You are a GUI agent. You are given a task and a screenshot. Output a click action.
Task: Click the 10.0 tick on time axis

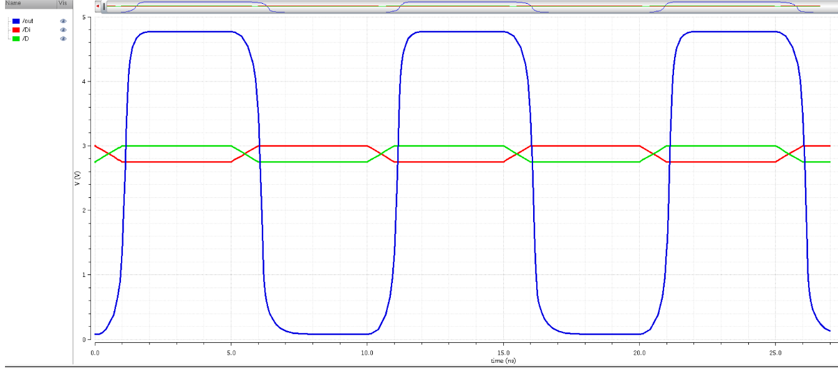click(x=367, y=352)
